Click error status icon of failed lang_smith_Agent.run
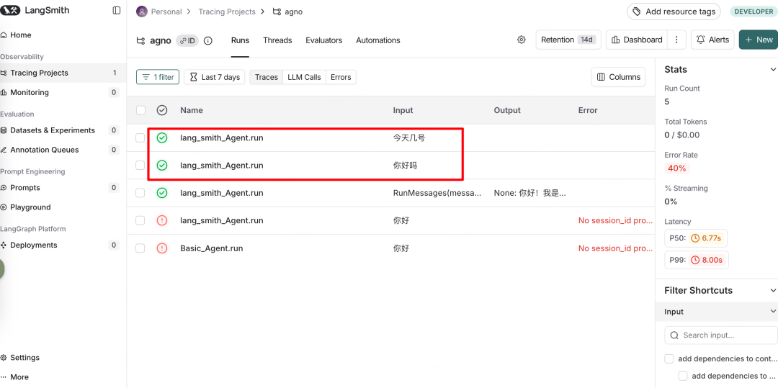Screen dimensions: 778x388 point(162,220)
